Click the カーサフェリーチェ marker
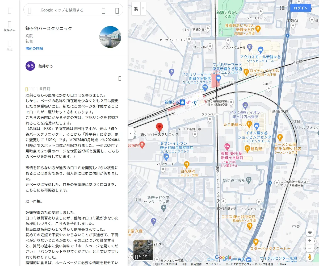Image resolution: width=319 pixels, height=266 pixels. coord(189,40)
